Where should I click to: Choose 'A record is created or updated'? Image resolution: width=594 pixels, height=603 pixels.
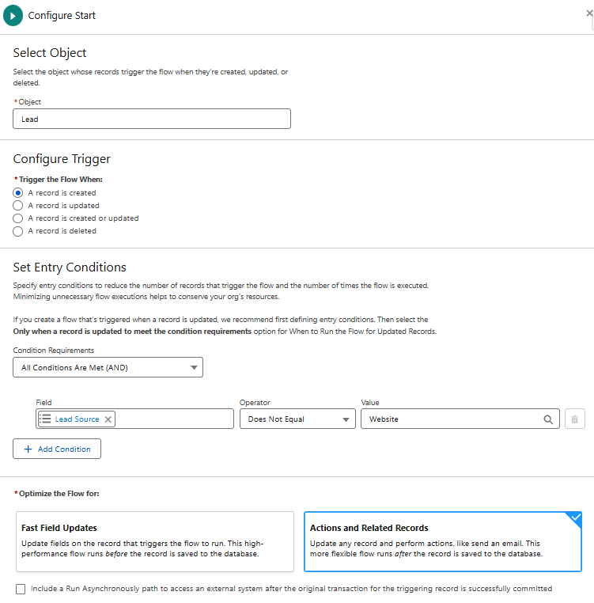point(18,218)
